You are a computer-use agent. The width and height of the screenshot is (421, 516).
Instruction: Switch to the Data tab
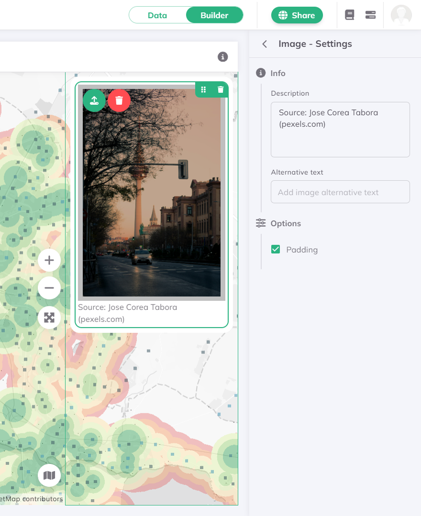click(157, 15)
